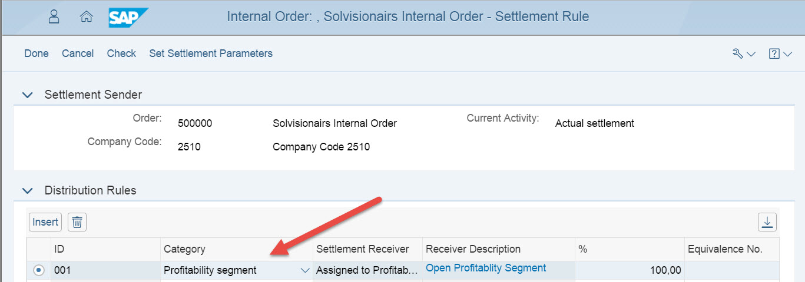Click the SAP logo
805x282 pixels.
pos(128,17)
